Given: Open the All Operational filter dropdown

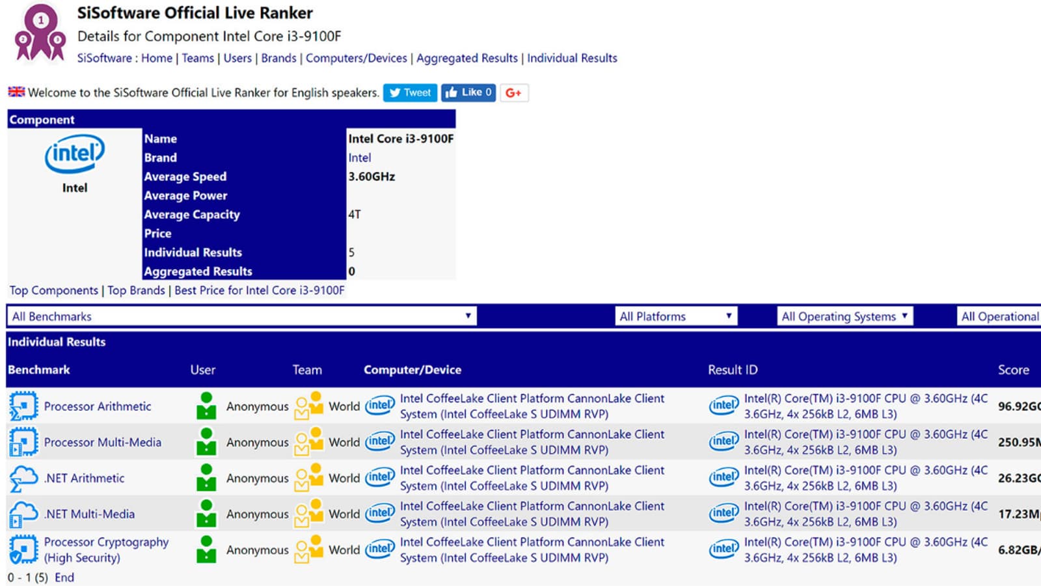Looking at the screenshot, I should tap(999, 316).
